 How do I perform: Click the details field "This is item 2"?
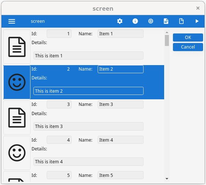88,91
